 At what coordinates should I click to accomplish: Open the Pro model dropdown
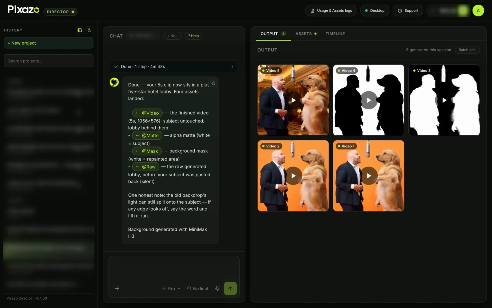pos(171,289)
